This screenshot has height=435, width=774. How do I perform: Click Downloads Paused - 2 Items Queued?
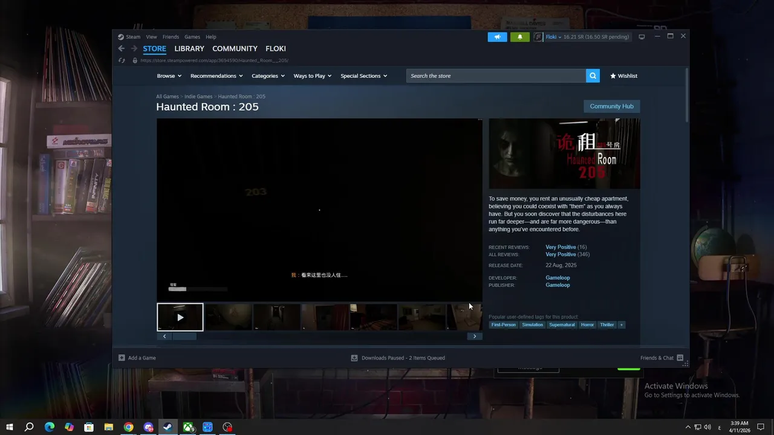[x=403, y=358]
